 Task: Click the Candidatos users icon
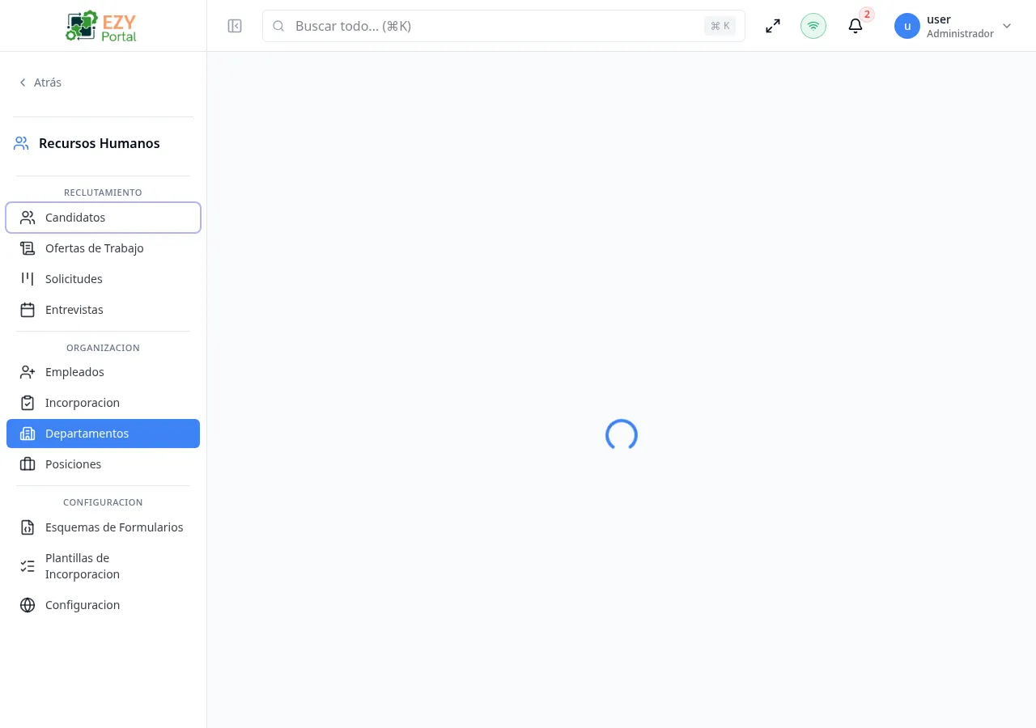coord(28,218)
